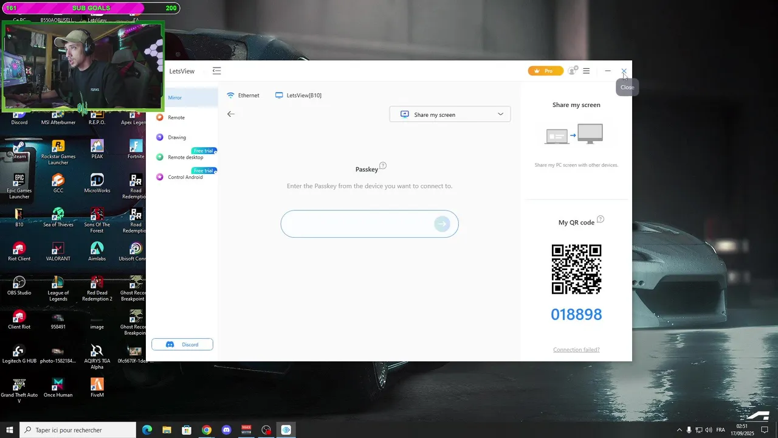Focus the Passkey input field

(370, 224)
